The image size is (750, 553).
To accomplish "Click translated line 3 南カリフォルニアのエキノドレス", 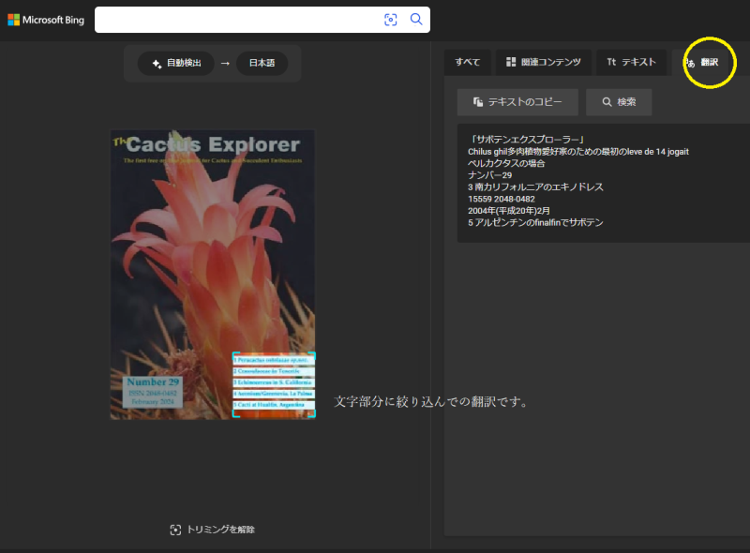I will click(535, 187).
